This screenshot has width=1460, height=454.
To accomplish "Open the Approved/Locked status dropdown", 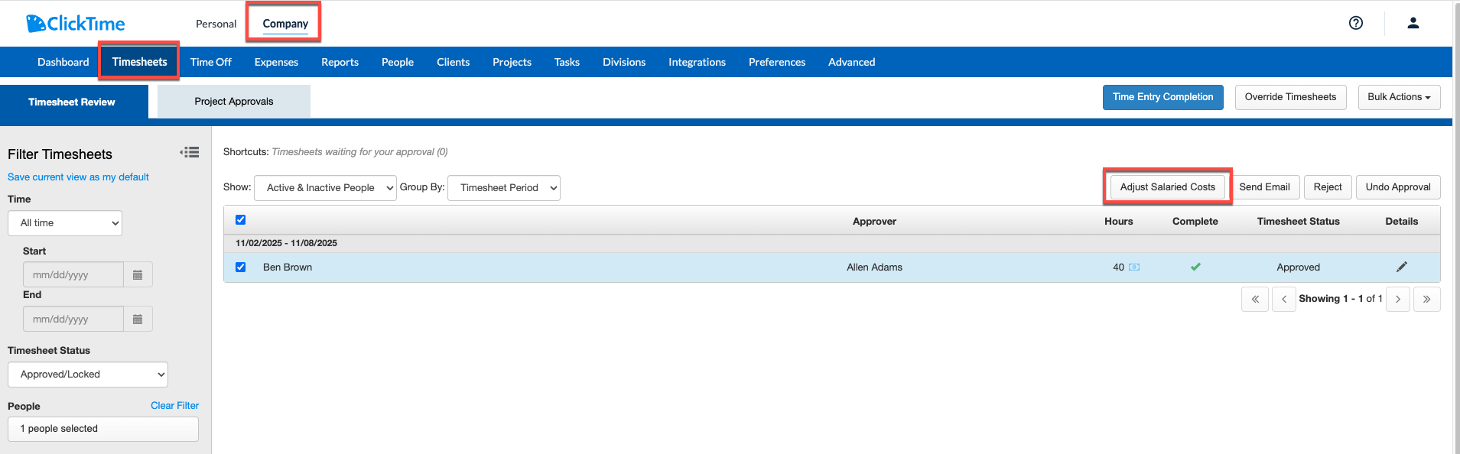I will tap(88, 375).
